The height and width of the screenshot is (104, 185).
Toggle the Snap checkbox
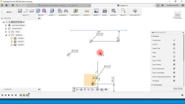174,52
